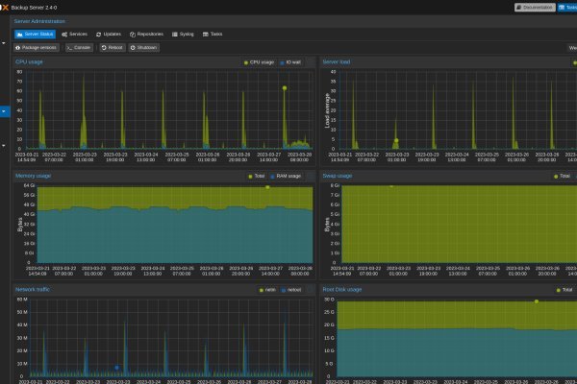
Task: Expand the top sidebar tree arrow
Action: pyautogui.click(x=4, y=43)
